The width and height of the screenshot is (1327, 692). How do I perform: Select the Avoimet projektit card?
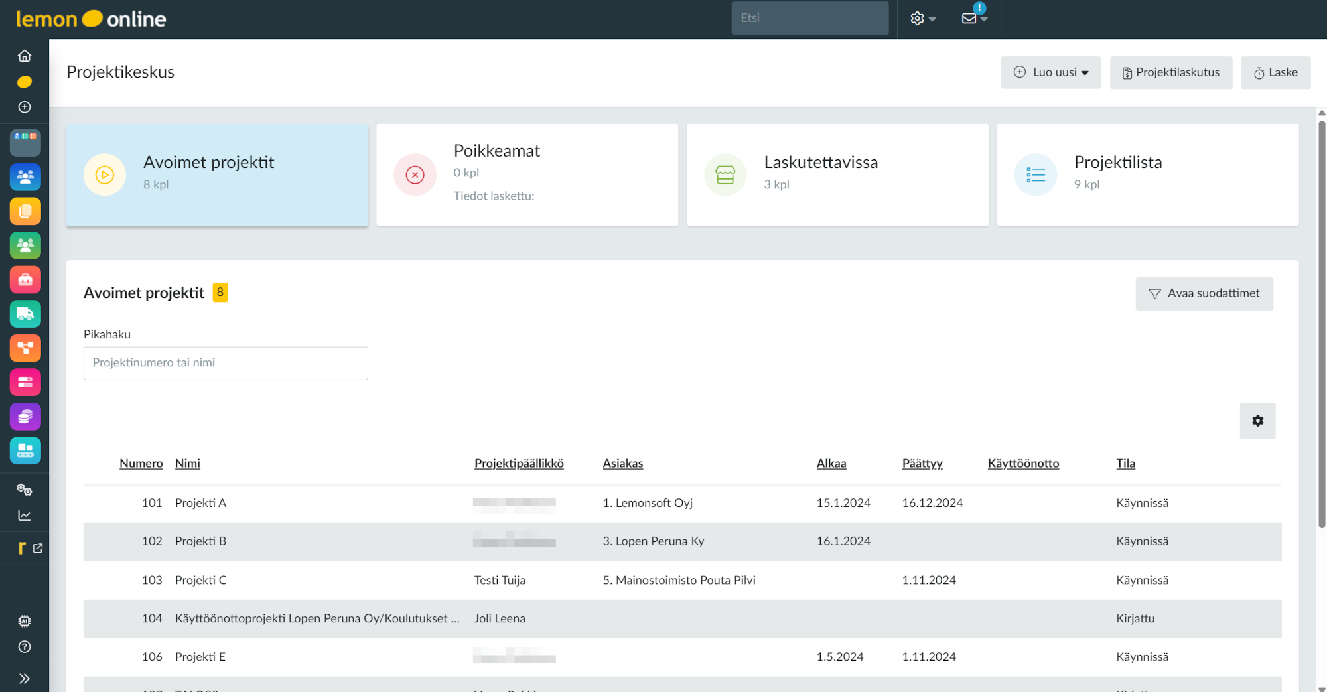point(217,175)
